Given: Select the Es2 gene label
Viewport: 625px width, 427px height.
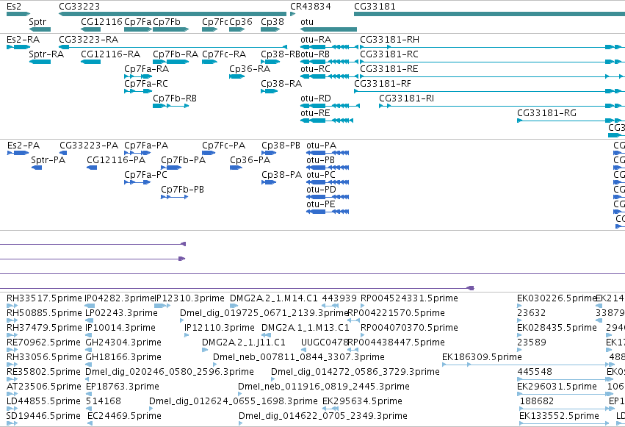Looking at the screenshot, I should tap(14, 7).
